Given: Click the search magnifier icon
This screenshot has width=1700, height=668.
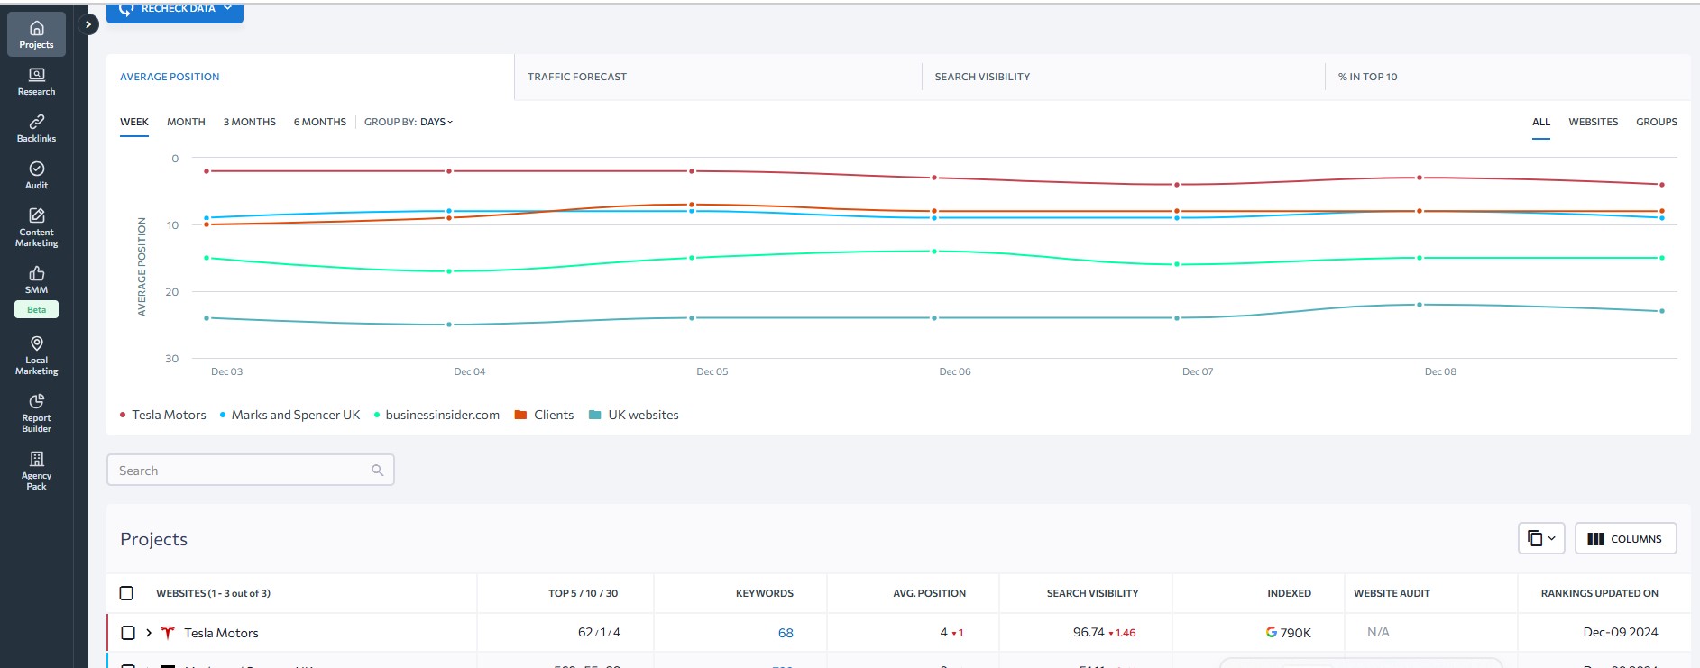Looking at the screenshot, I should click(x=377, y=471).
